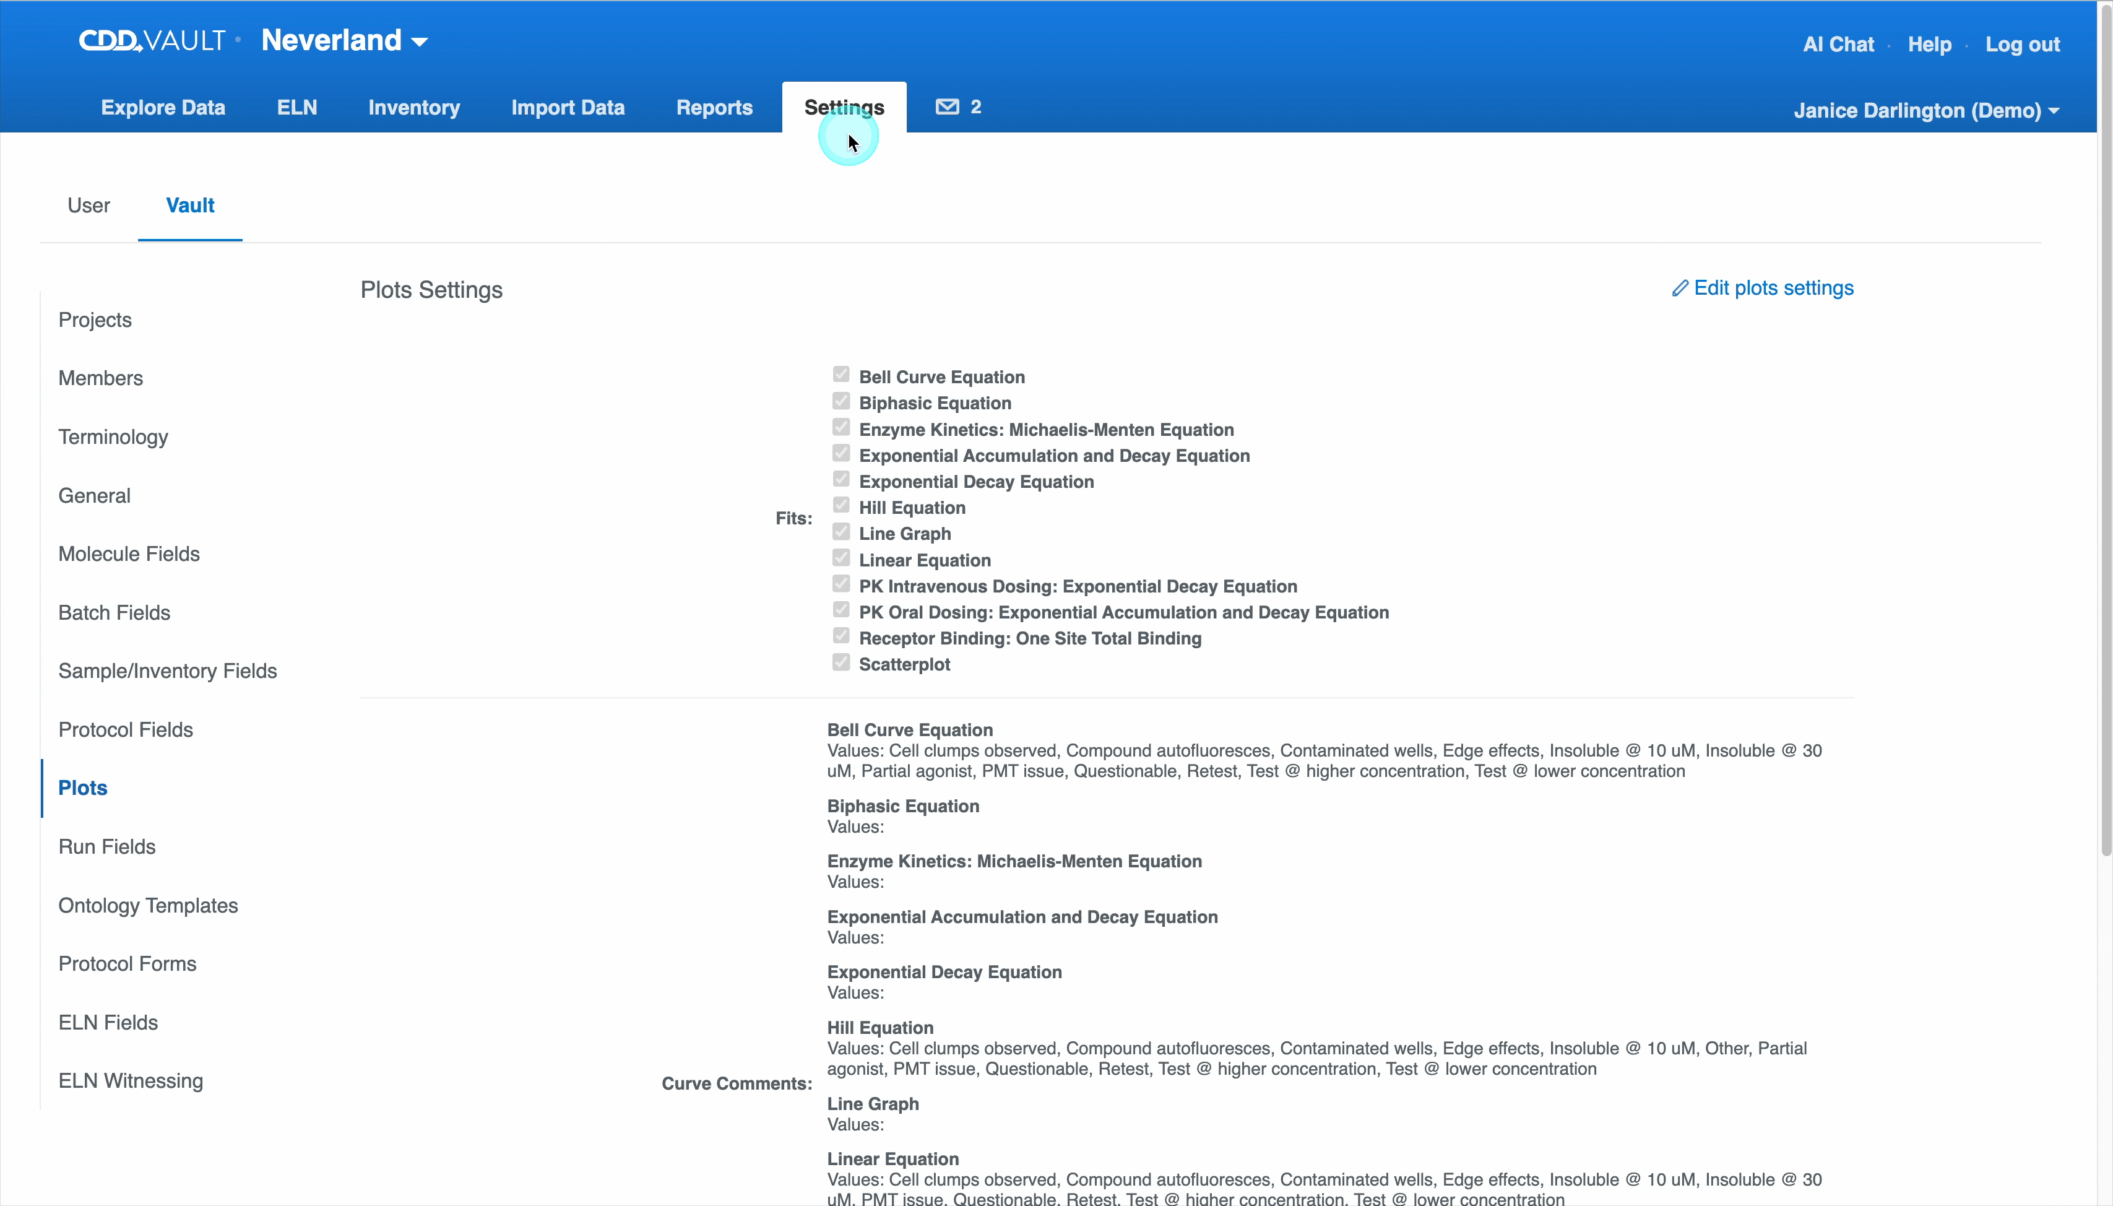Open Molecule Fields settings
Viewport: 2113px width, 1206px height.
coord(129,554)
